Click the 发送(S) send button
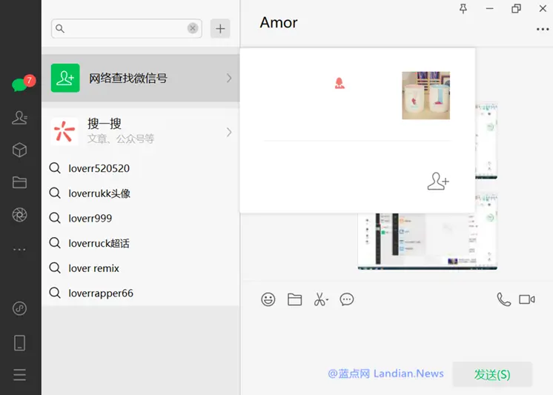This screenshot has height=395, width=553. pyautogui.click(x=492, y=374)
